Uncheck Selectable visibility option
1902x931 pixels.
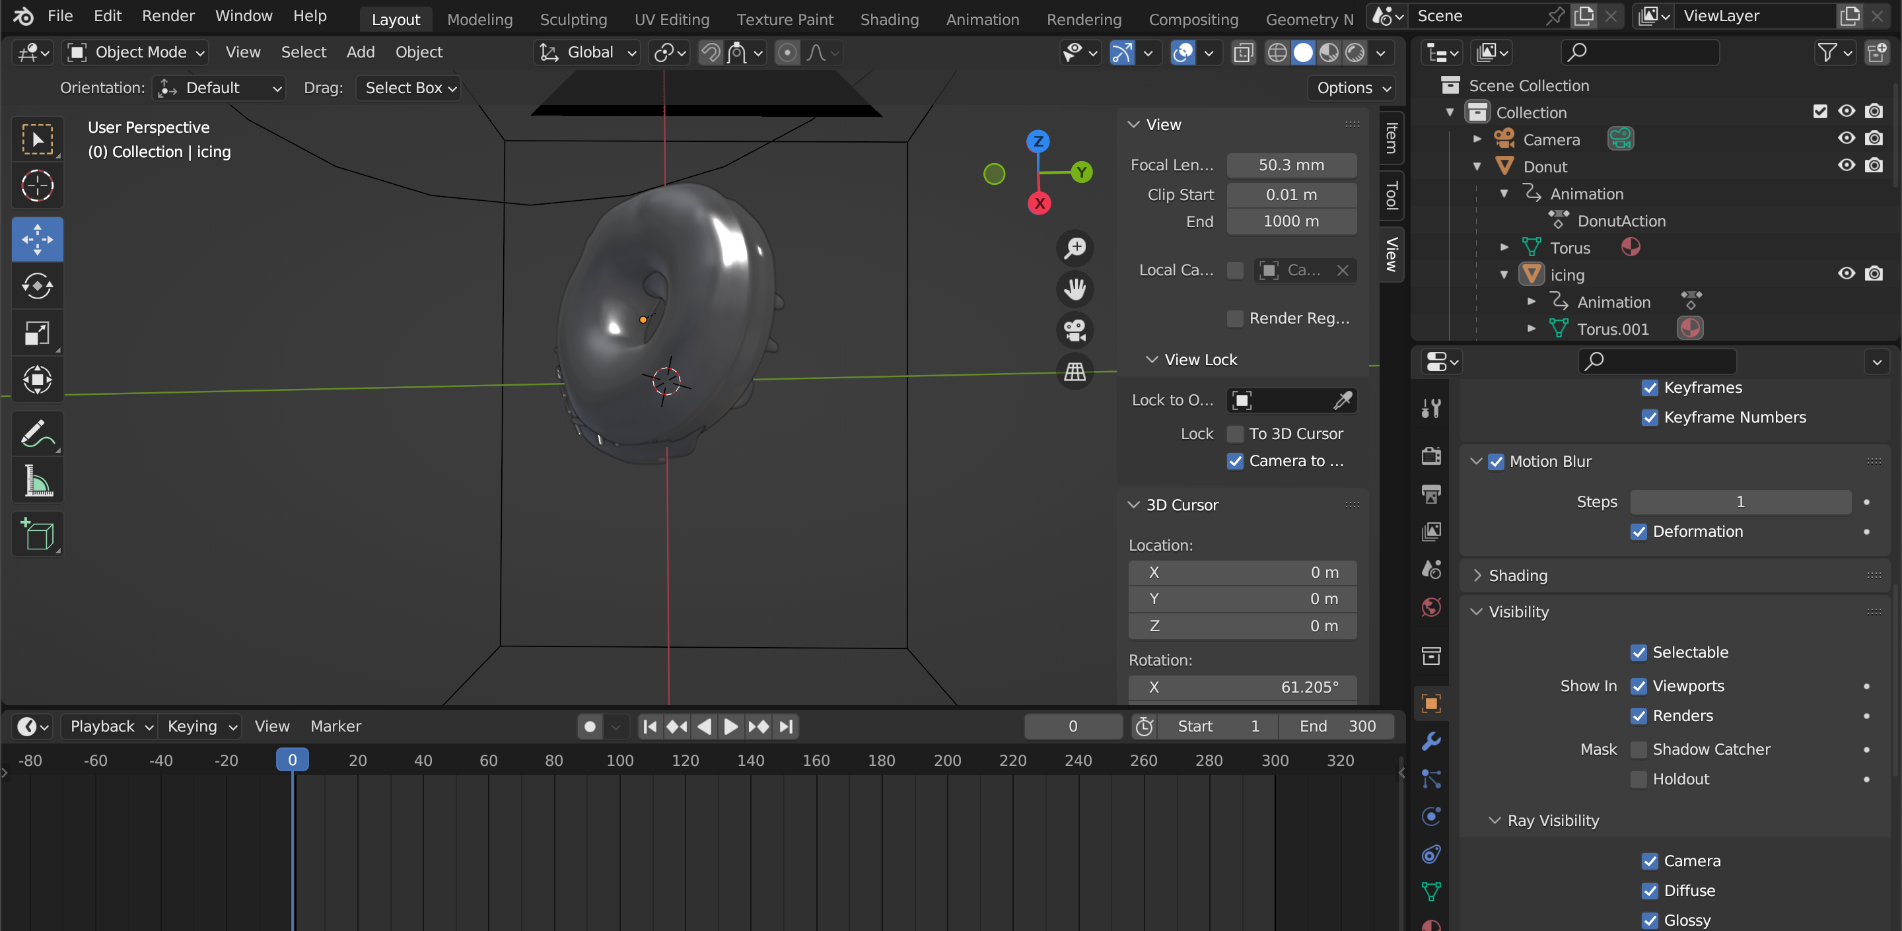1638,652
